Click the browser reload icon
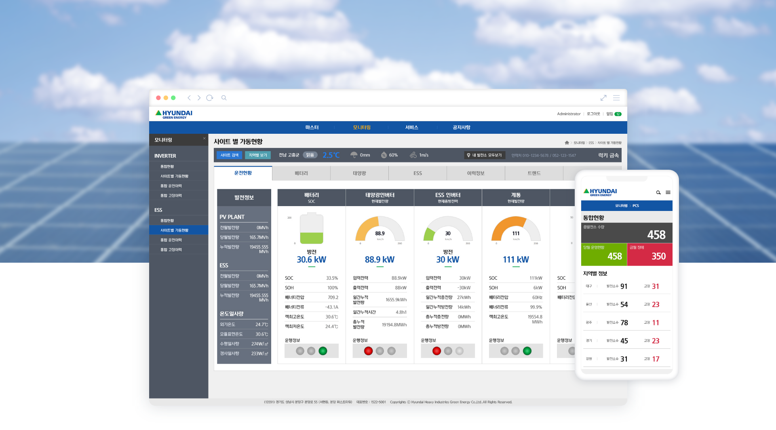Viewport: 776px width, 430px height. tap(209, 98)
